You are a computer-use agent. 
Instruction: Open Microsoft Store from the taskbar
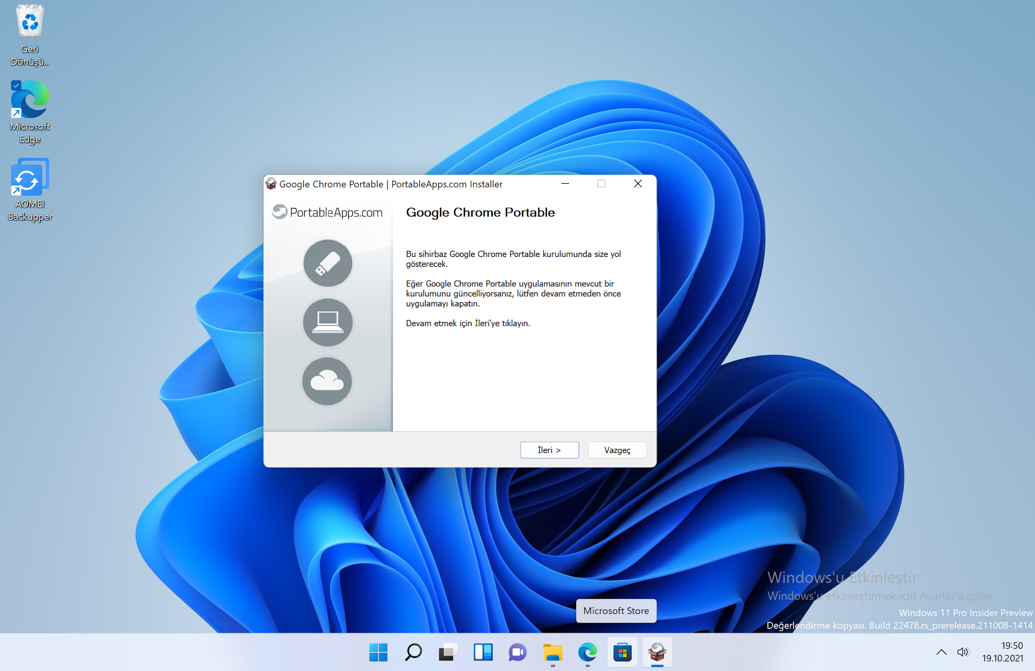pyautogui.click(x=623, y=652)
